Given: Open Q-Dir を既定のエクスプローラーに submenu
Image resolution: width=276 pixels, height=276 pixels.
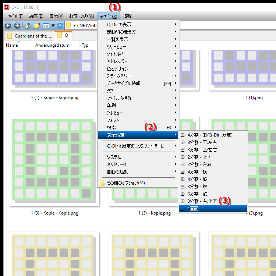Looking at the screenshot, I should coord(138,146).
